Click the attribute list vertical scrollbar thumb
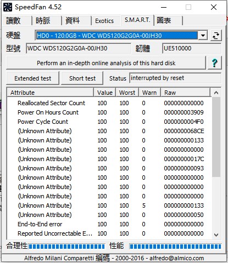The width and height of the screenshot is (228, 263). [x=216, y=137]
